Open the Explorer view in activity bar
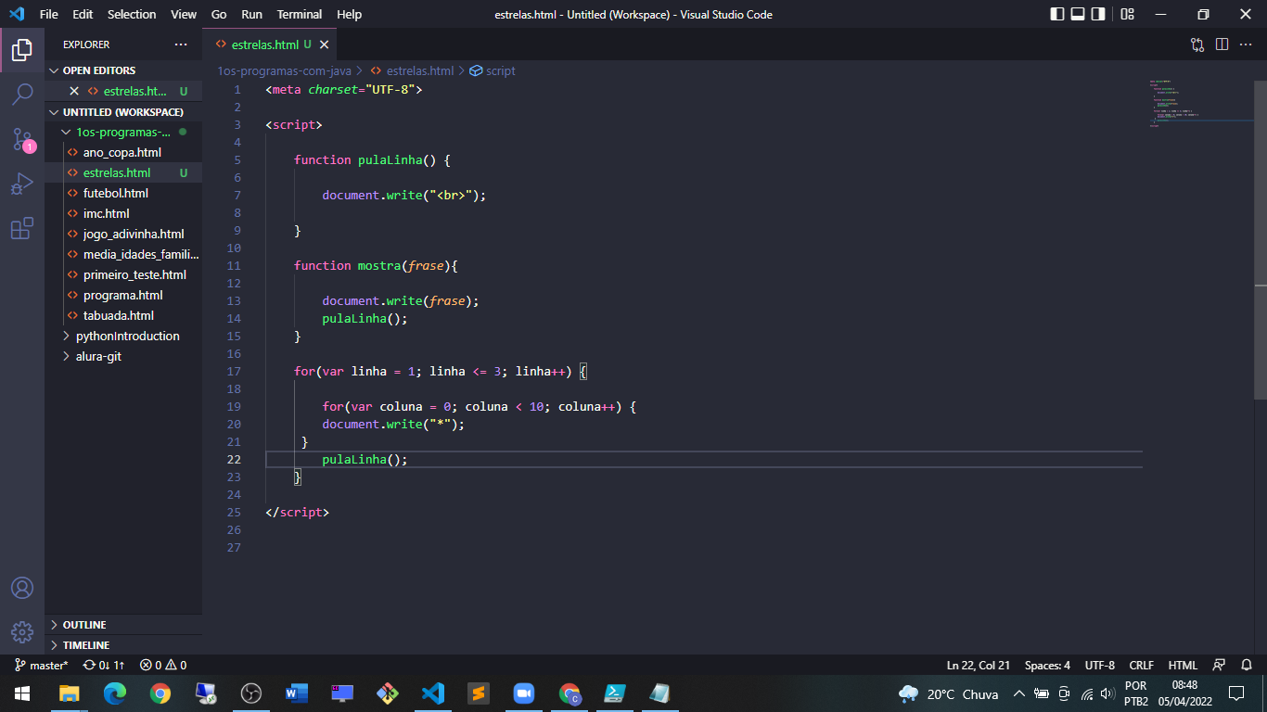The width and height of the screenshot is (1267, 712). 22,49
